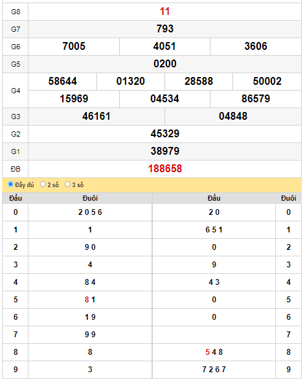Click the G4 number 86579
This screenshot has height=380, width=305.
(256, 98)
